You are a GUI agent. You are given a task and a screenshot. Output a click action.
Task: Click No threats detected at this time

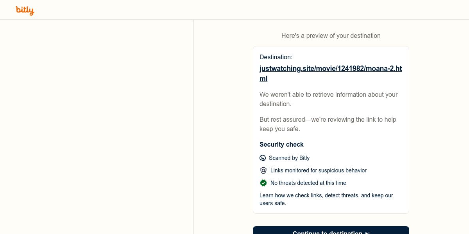point(308,183)
